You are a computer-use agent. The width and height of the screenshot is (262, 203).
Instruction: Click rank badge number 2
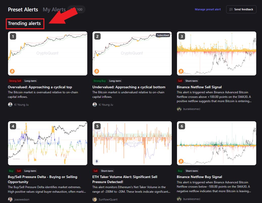[97, 36]
